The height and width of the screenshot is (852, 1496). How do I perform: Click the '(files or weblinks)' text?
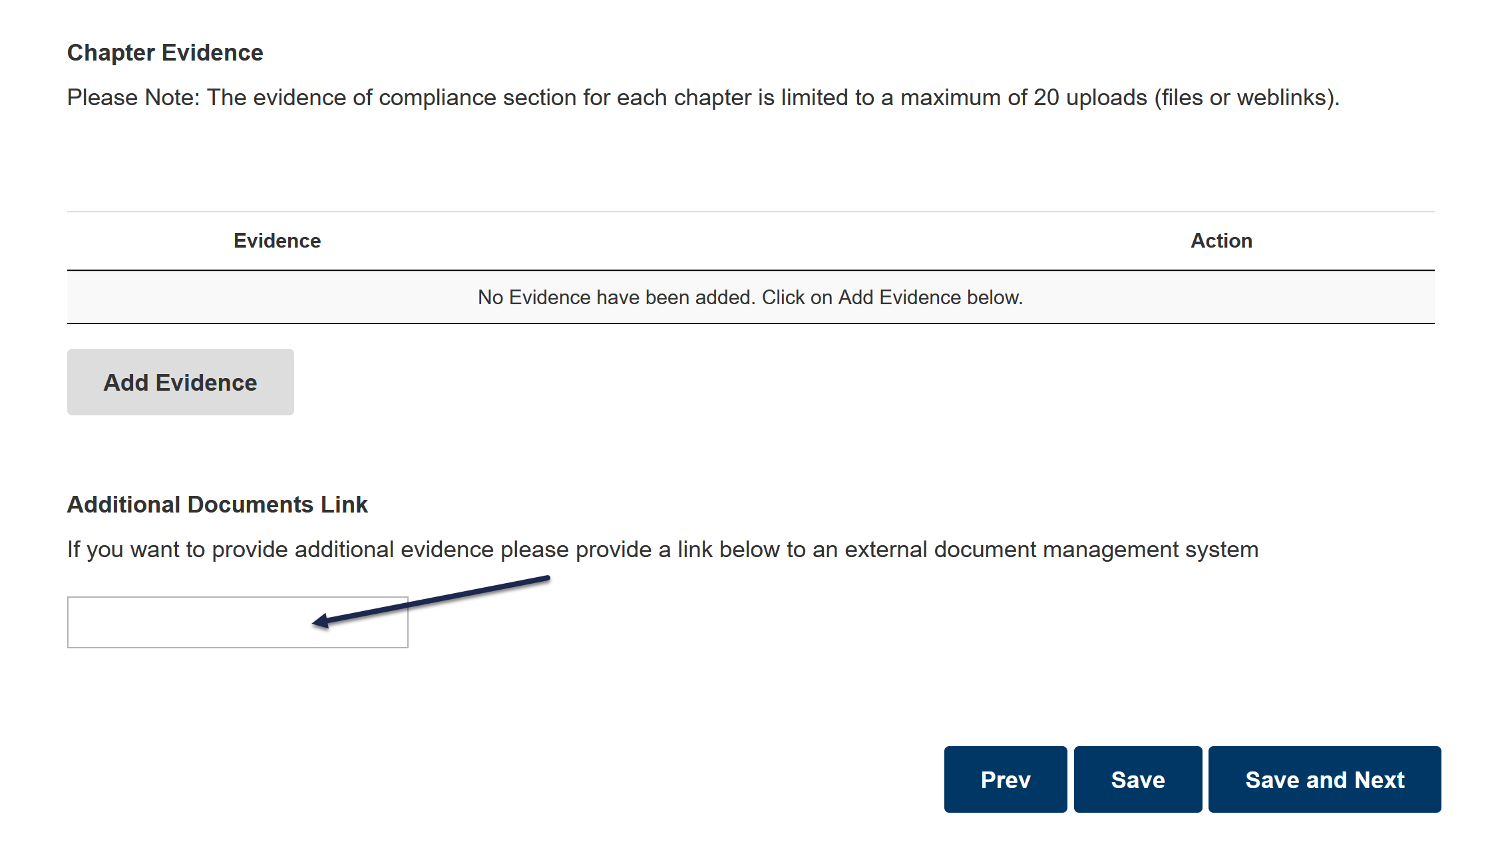click(1246, 97)
